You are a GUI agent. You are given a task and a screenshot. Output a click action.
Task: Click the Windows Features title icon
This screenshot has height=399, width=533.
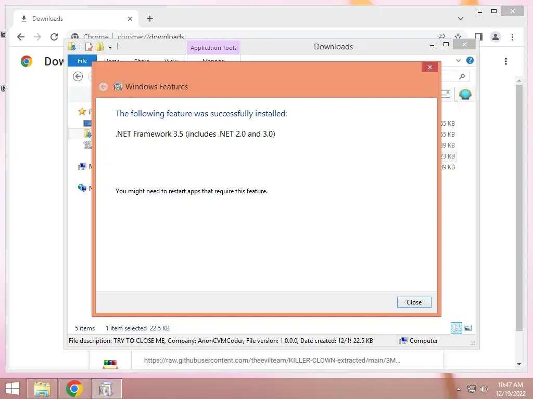point(118,87)
